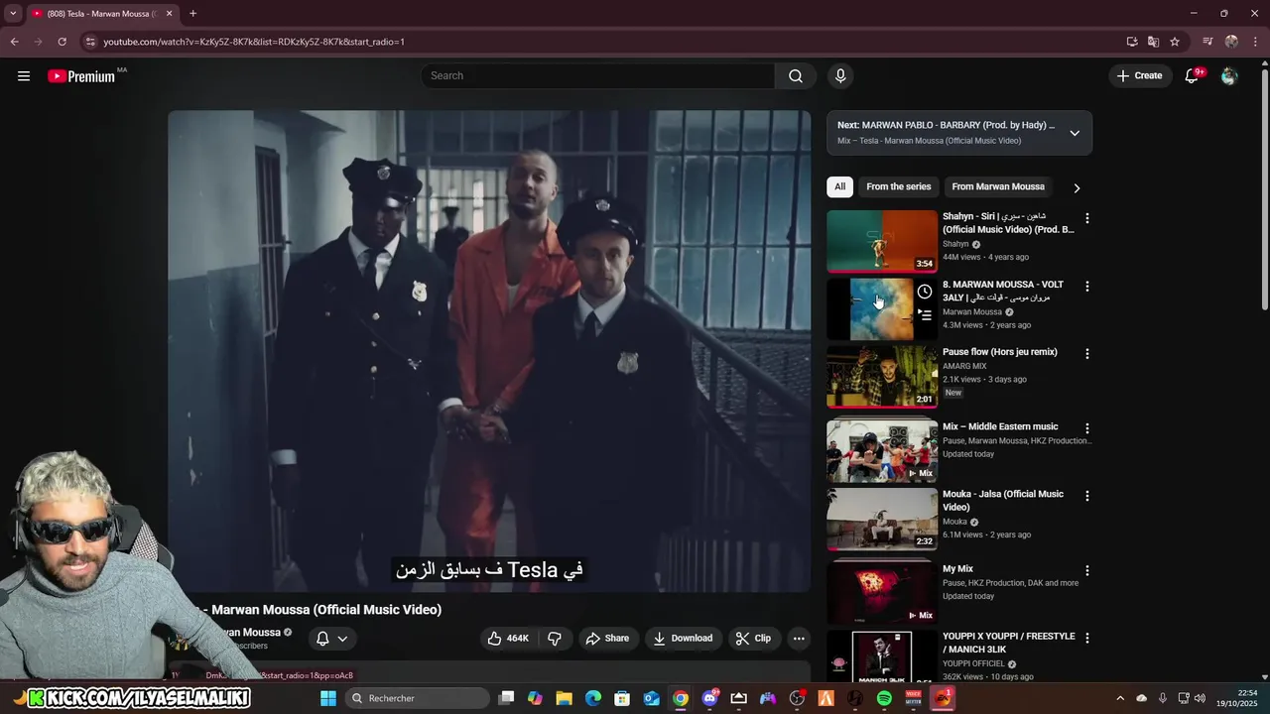Add VOLT 3ALY to Watch later
The image size is (1270, 714).
(x=925, y=292)
